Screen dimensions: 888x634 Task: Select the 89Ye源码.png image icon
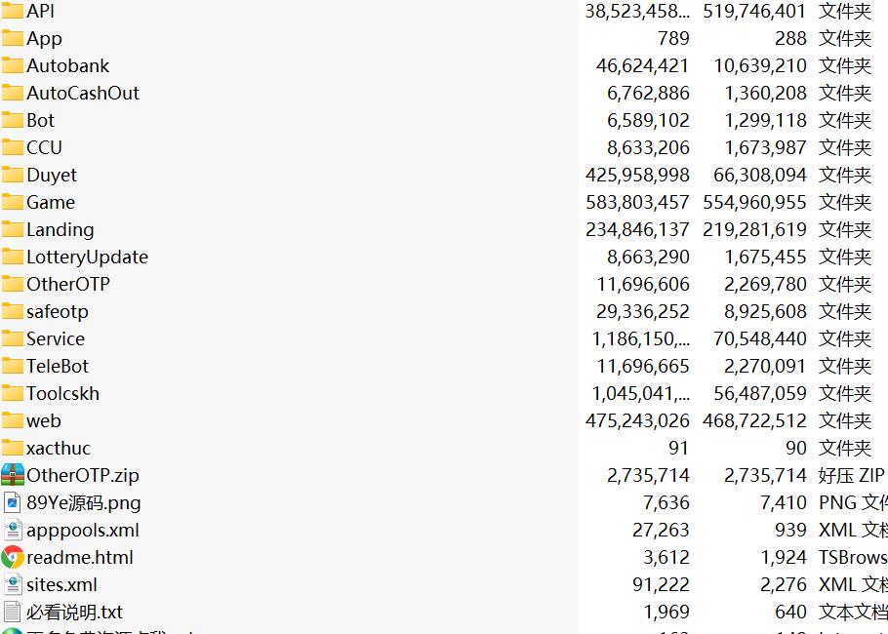point(13,502)
